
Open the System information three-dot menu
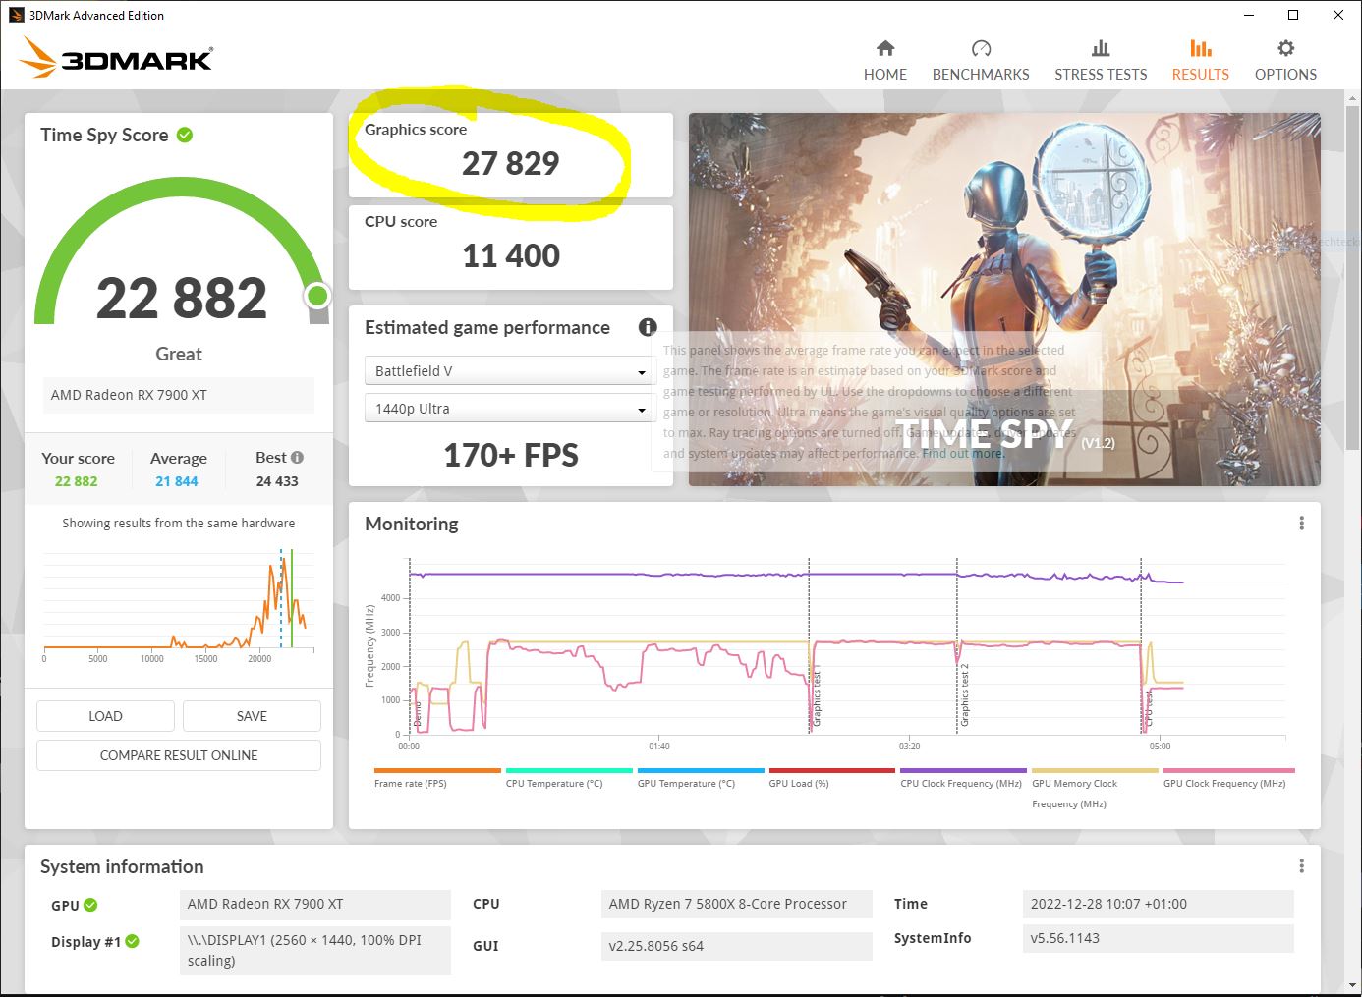click(x=1301, y=866)
